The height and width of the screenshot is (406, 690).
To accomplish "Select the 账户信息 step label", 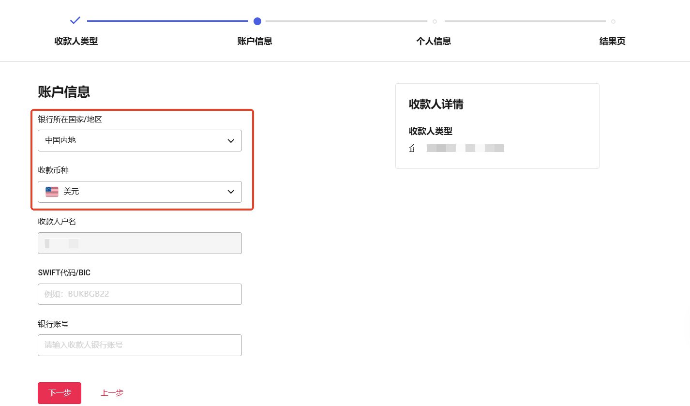I will (x=255, y=41).
